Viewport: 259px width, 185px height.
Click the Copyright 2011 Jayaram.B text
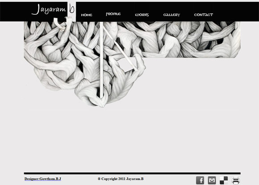coord(121,179)
